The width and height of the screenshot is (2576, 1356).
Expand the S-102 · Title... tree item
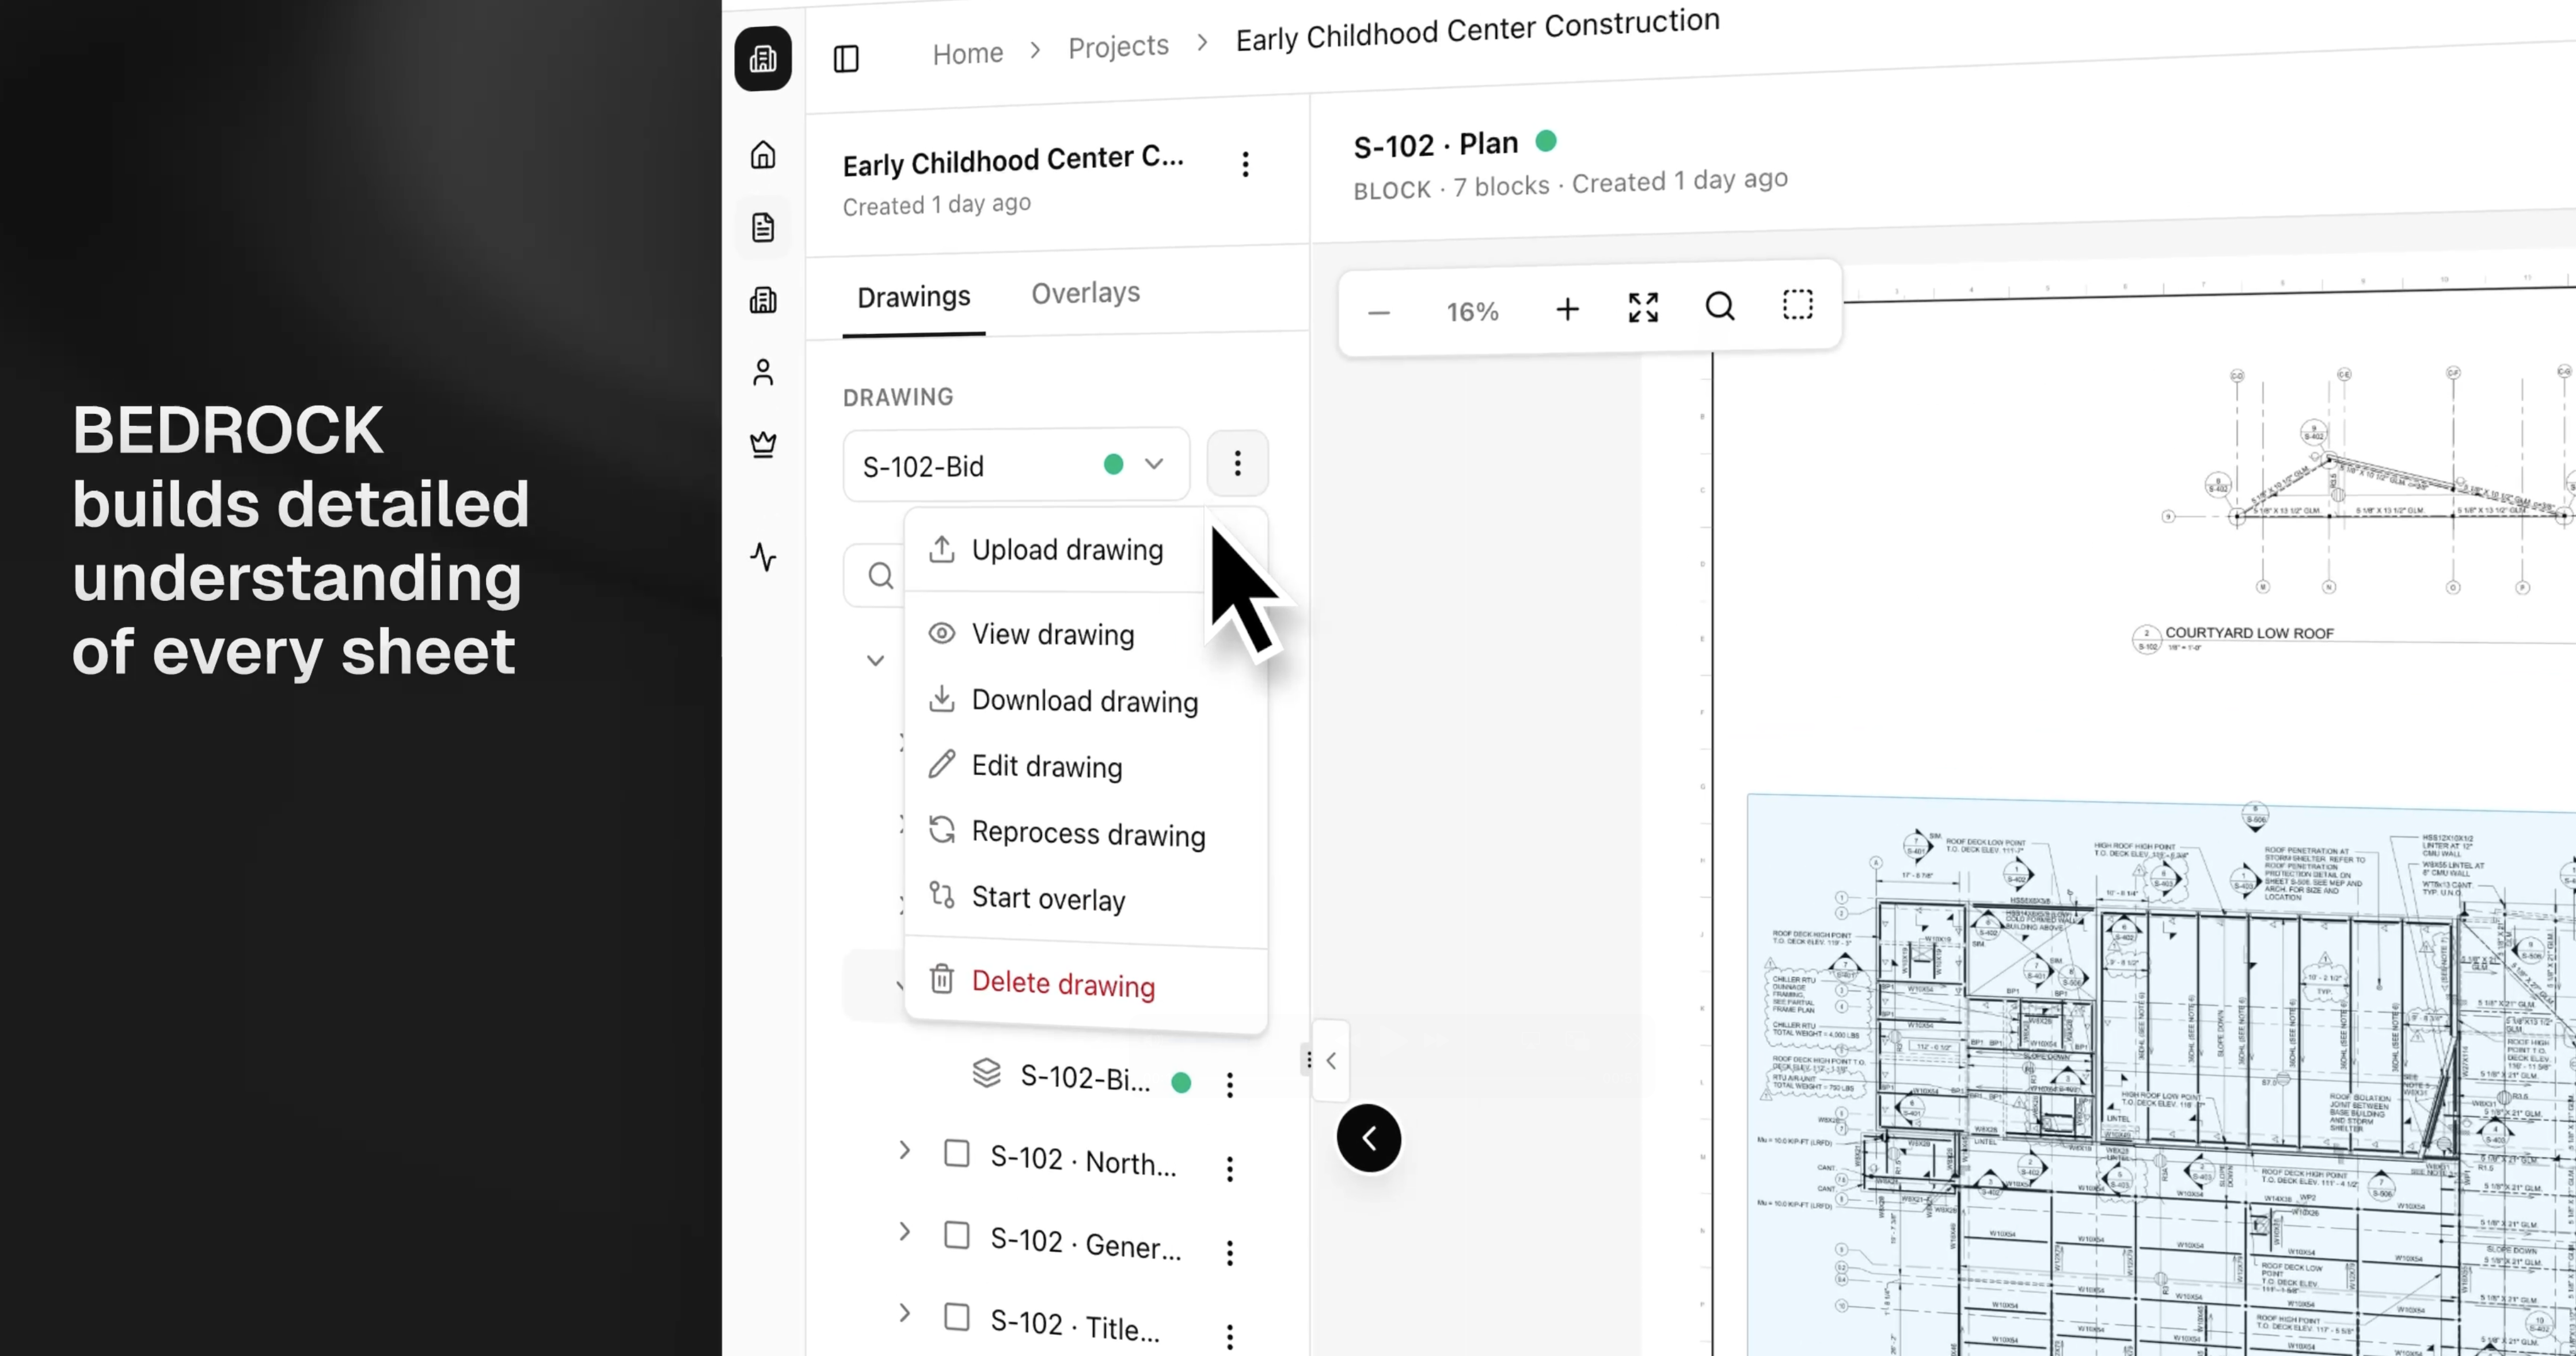pos(904,1312)
